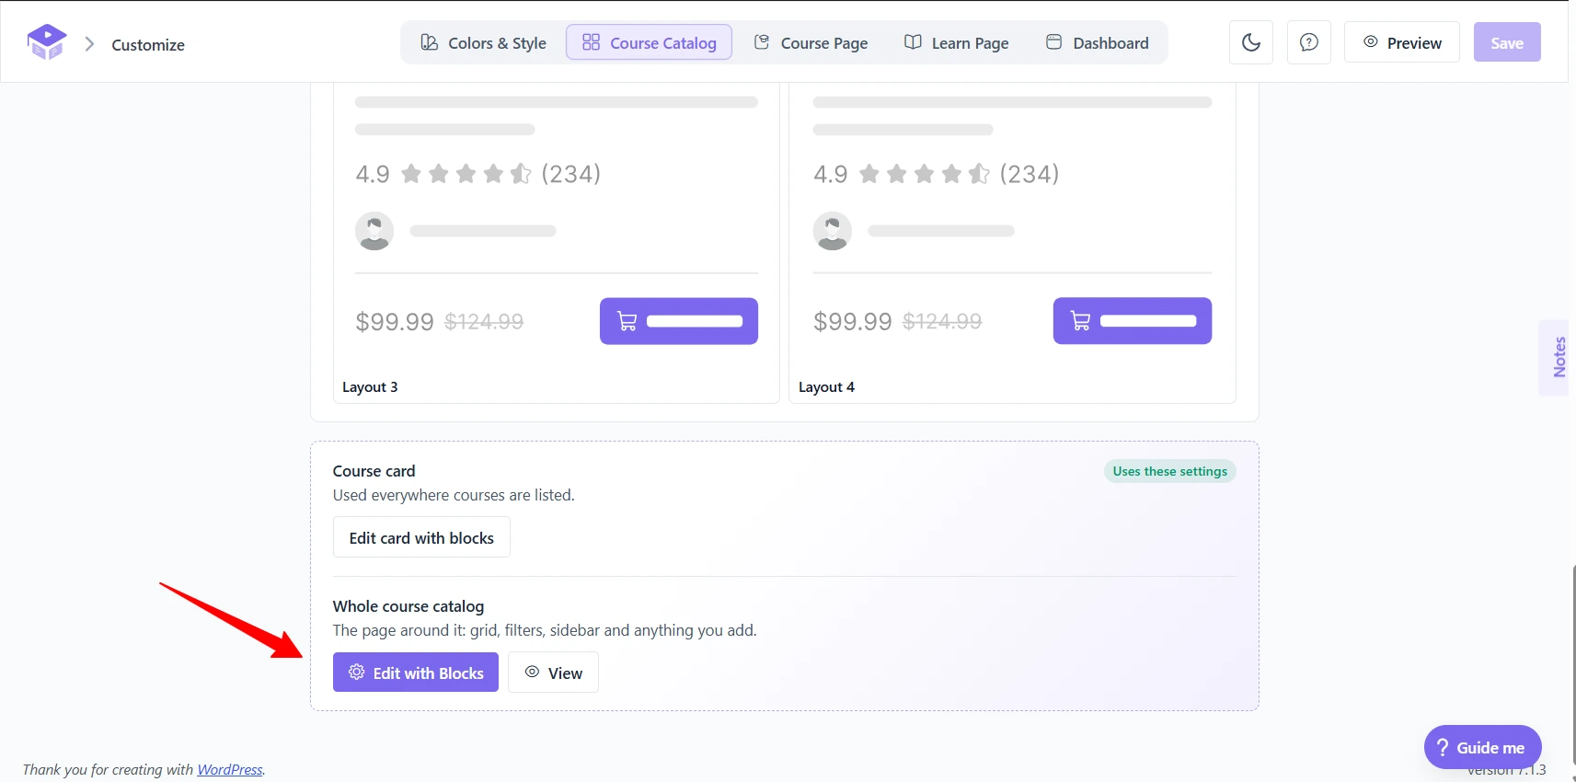Viewport: 1576px width, 782px height.
Task: Switch to the Learn Page tab
Action: pos(957,42)
